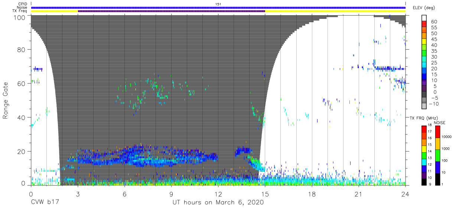Select the red top swatch in the TX FRQ colorbar

click(x=424, y=129)
